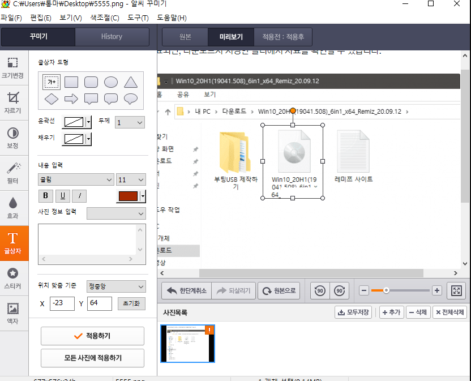Viewport: 471px width, 381px height.
Task: Click 한단계취소 undo button
Action: tap(187, 291)
